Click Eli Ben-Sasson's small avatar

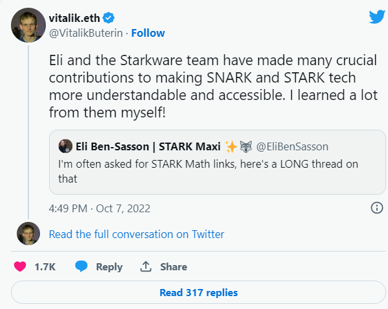click(x=65, y=146)
